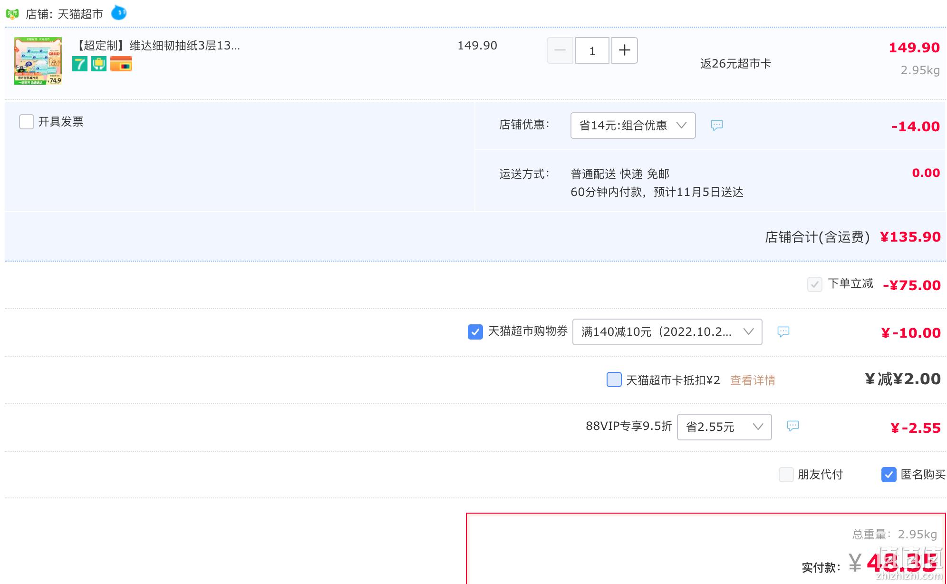Expand the 省2.55元 88VIP dropdown
The width and height of the screenshot is (947, 584).
click(725, 427)
